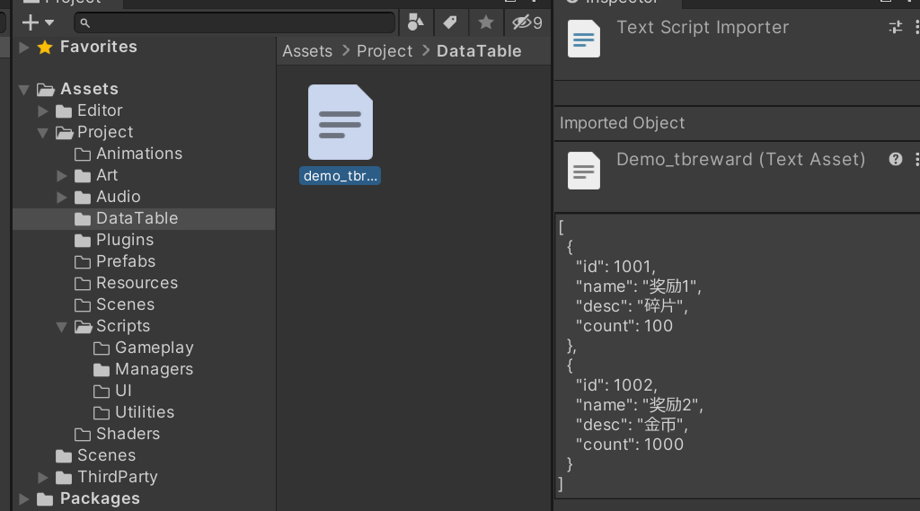Click Project in the breadcrumb path

[x=385, y=51]
